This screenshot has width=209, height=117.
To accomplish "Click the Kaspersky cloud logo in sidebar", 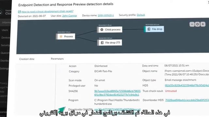I will point(1,12).
